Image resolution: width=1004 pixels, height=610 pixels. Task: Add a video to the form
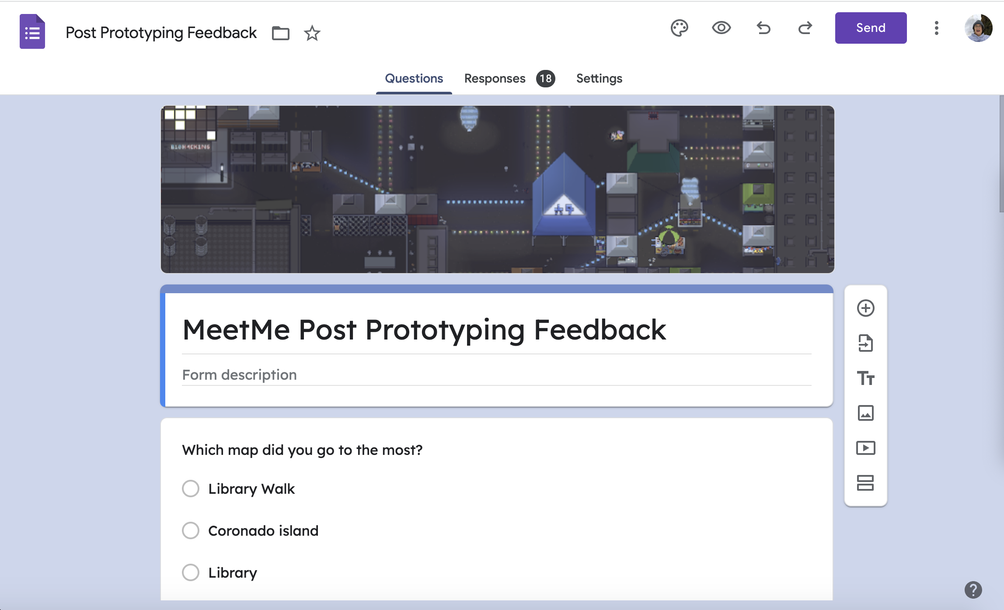pos(865,448)
